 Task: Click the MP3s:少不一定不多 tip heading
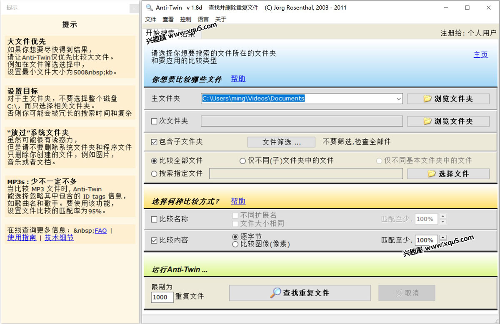tap(42, 181)
